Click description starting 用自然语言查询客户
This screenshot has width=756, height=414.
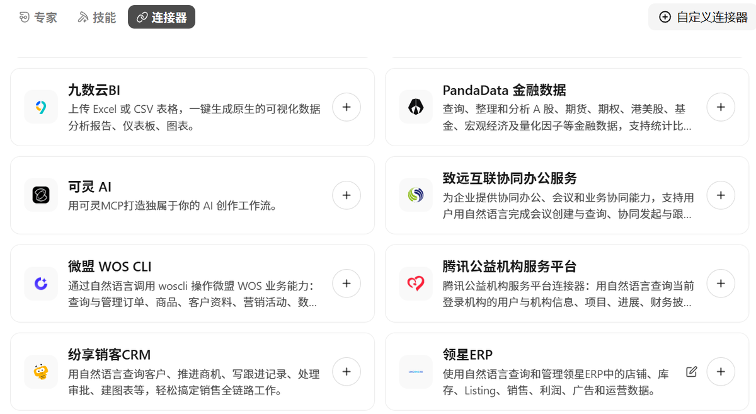pos(194,382)
